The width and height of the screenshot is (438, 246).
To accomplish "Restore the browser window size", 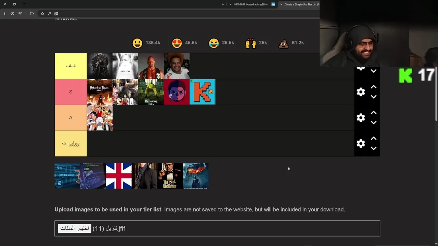I will click(x=14, y=4).
